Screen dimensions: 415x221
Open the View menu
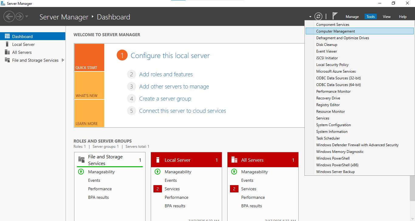[386, 17]
